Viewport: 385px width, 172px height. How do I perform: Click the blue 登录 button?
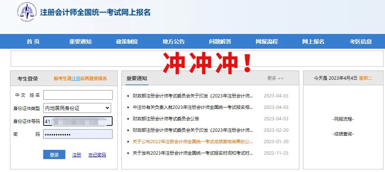(x=54, y=155)
